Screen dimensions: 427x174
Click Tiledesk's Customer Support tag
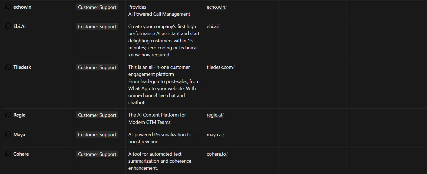[x=97, y=67]
